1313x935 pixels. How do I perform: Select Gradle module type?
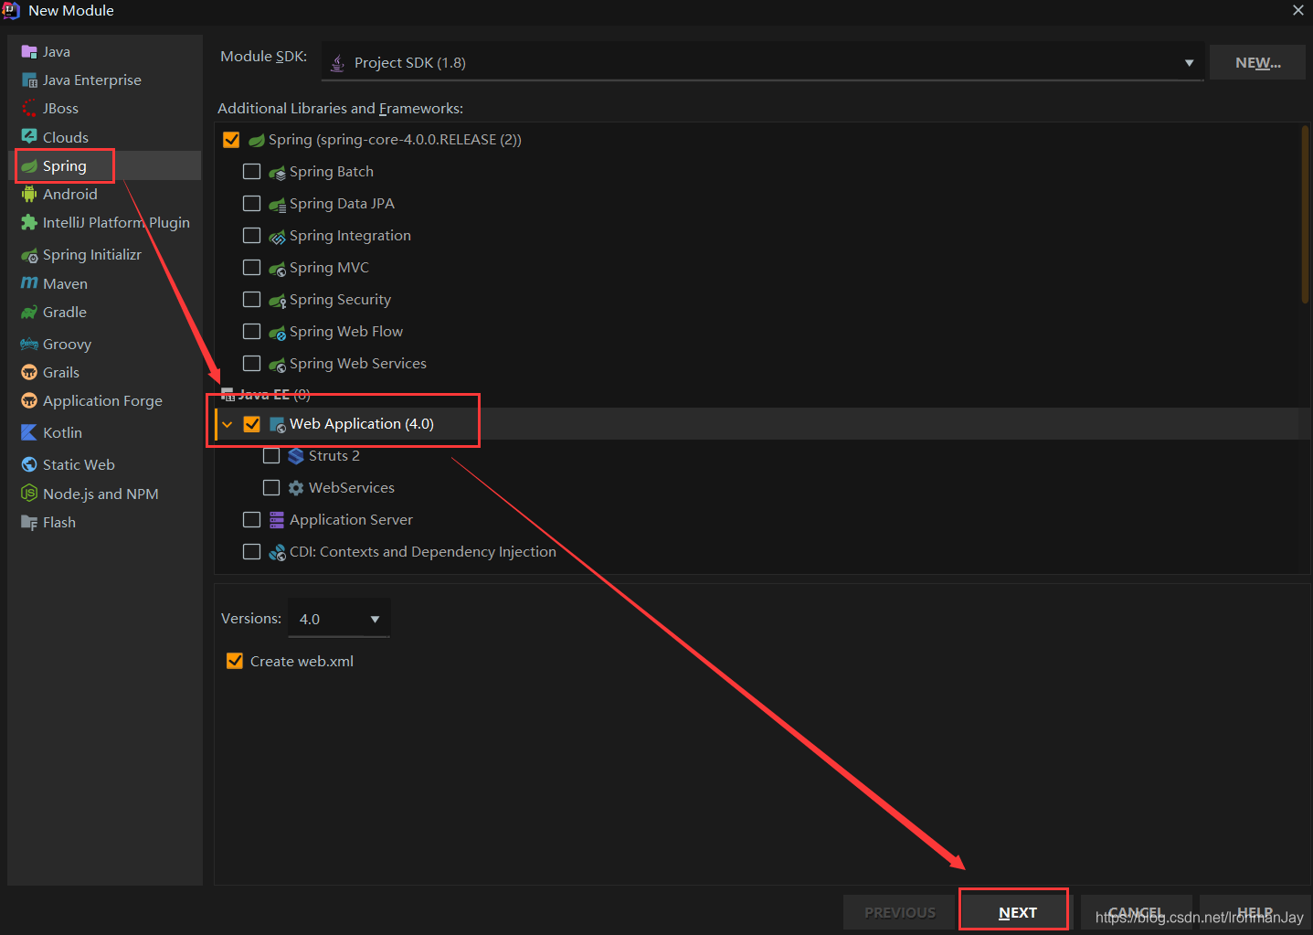[65, 313]
